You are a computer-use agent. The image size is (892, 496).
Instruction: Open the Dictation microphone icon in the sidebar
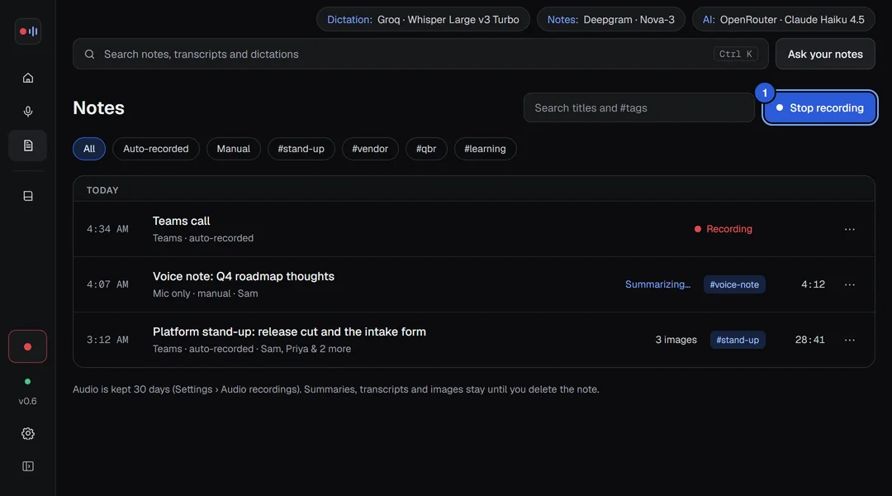[28, 112]
